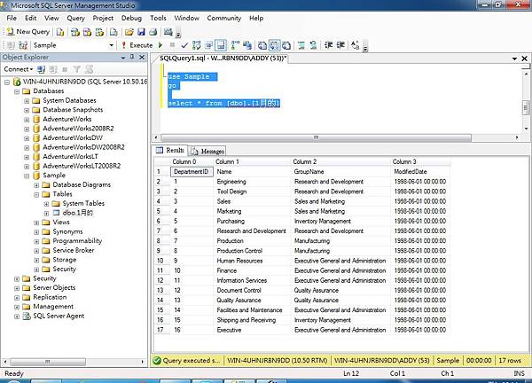Expand the Server Objects node
The width and height of the screenshot is (532, 383).
pyautogui.click(x=17, y=287)
